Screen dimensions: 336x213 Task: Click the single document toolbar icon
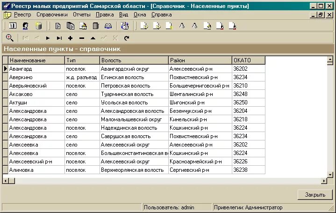click(x=57, y=26)
